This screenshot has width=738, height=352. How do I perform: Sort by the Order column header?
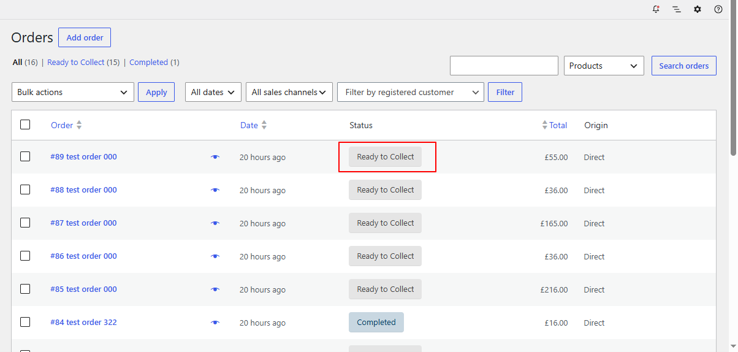coord(62,125)
